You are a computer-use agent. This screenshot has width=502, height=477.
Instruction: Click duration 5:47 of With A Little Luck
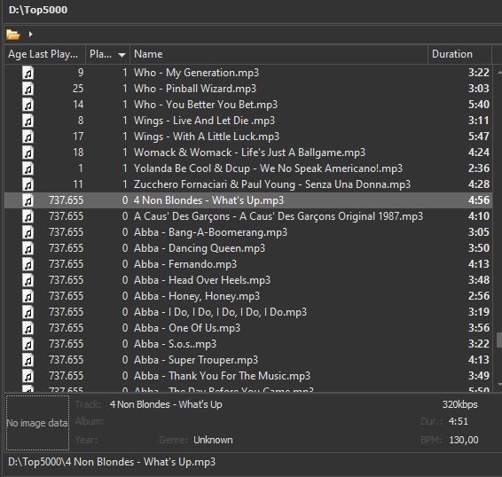pos(479,137)
